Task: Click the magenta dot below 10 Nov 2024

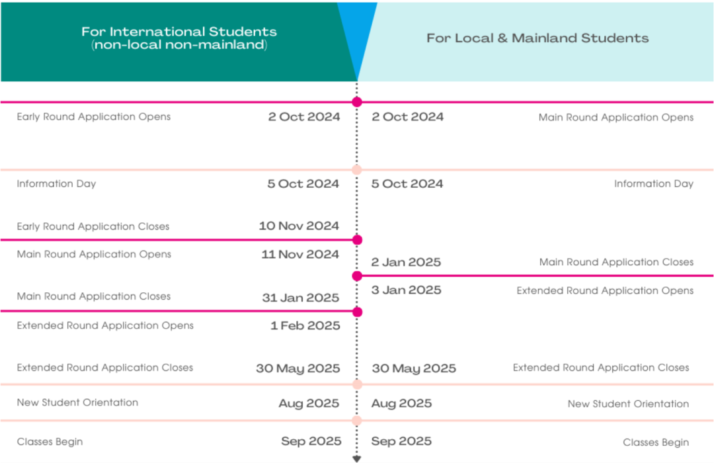Action: (x=358, y=239)
